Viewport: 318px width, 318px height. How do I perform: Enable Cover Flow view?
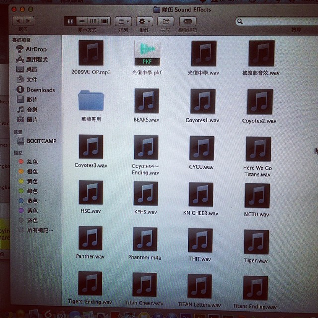coord(105,21)
